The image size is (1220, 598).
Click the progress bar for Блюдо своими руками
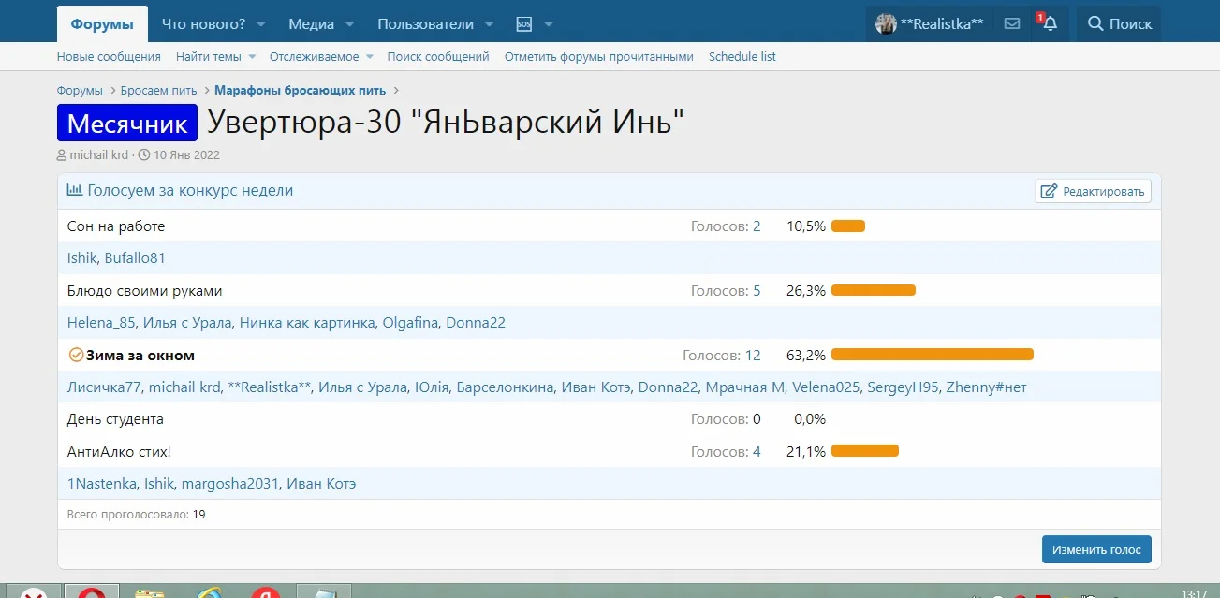pos(873,290)
